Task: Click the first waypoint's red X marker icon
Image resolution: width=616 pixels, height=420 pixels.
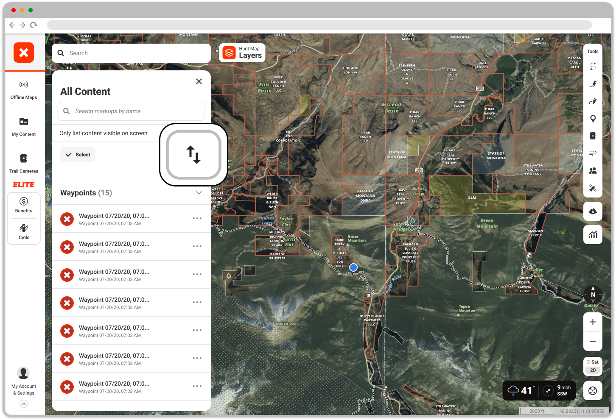Action: [x=67, y=219]
